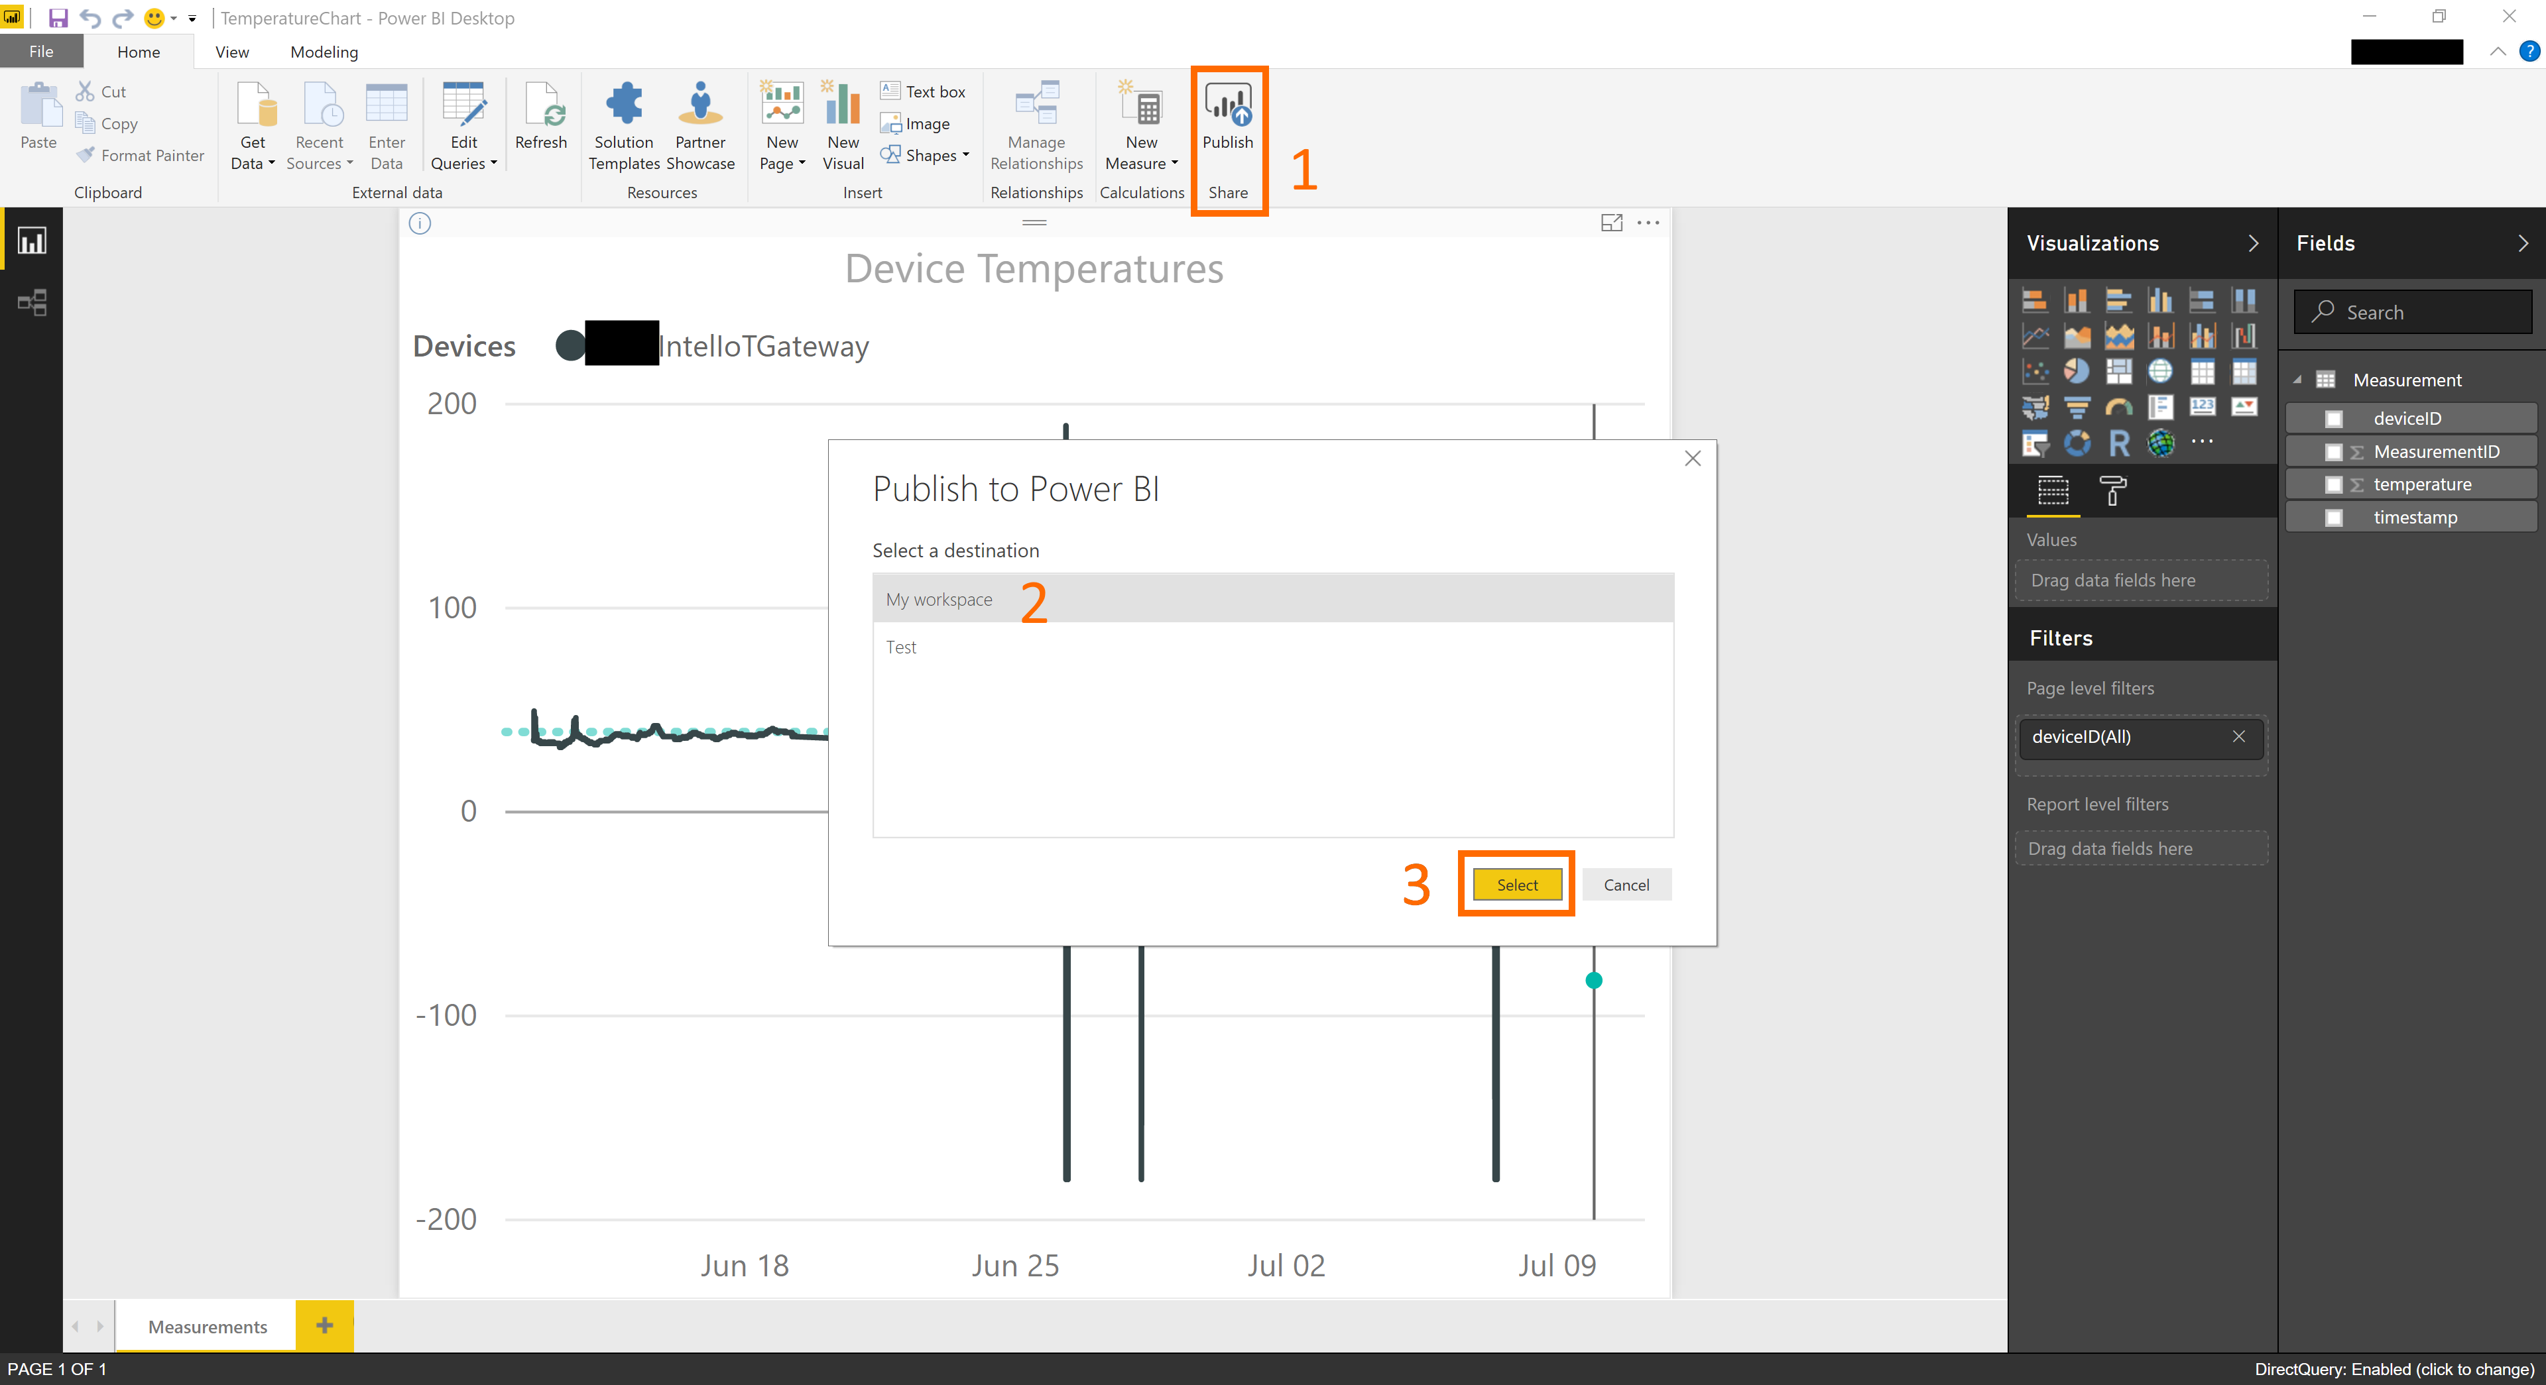Select the donut chart visualization
This screenshot has height=1385, width=2546.
(x=2077, y=443)
